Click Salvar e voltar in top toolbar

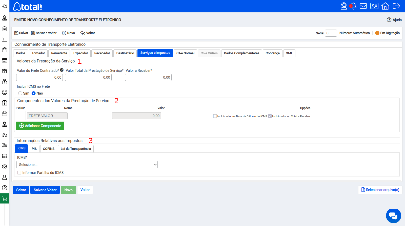coord(44,33)
